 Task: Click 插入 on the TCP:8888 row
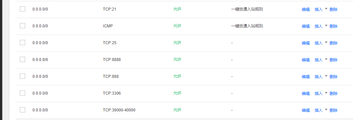pyautogui.click(x=319, y=60)
